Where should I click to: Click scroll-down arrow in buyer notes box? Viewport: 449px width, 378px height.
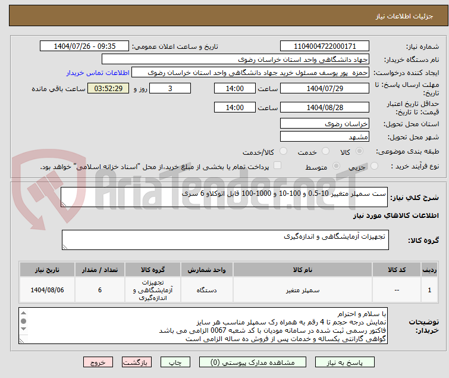(24, 329)
